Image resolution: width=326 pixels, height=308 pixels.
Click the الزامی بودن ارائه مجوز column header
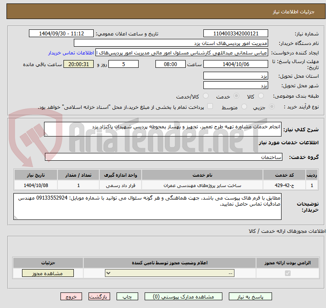(288, 263)
